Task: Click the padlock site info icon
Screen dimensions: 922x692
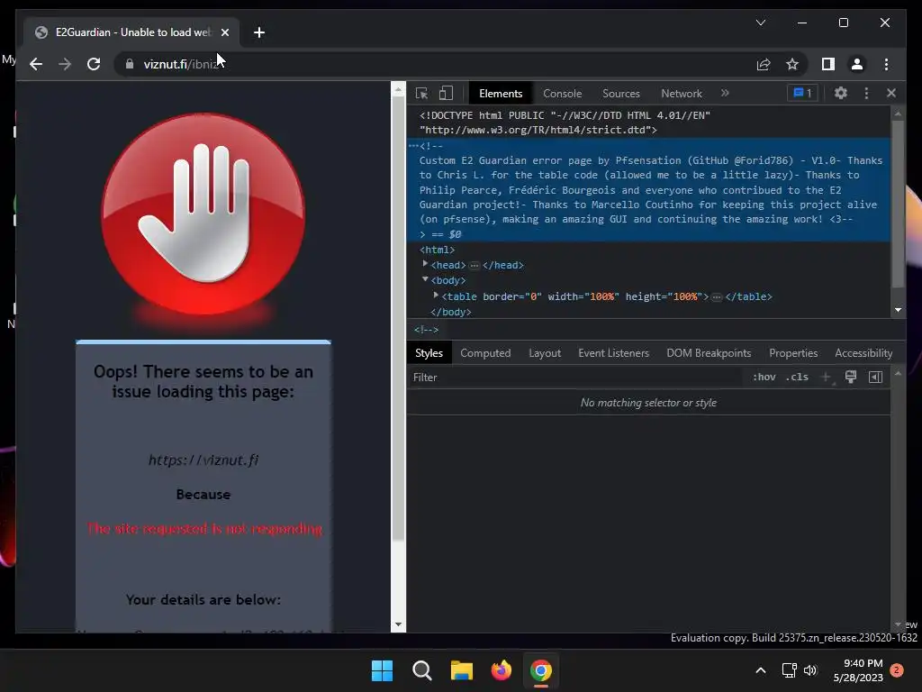Action: point(130,64)
